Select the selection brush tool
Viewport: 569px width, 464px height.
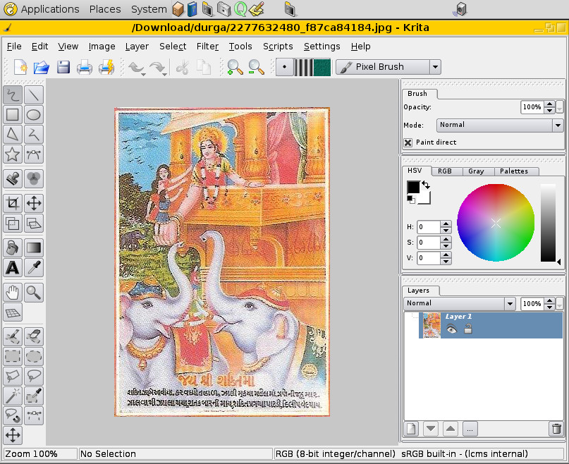[x=13, y=336]
